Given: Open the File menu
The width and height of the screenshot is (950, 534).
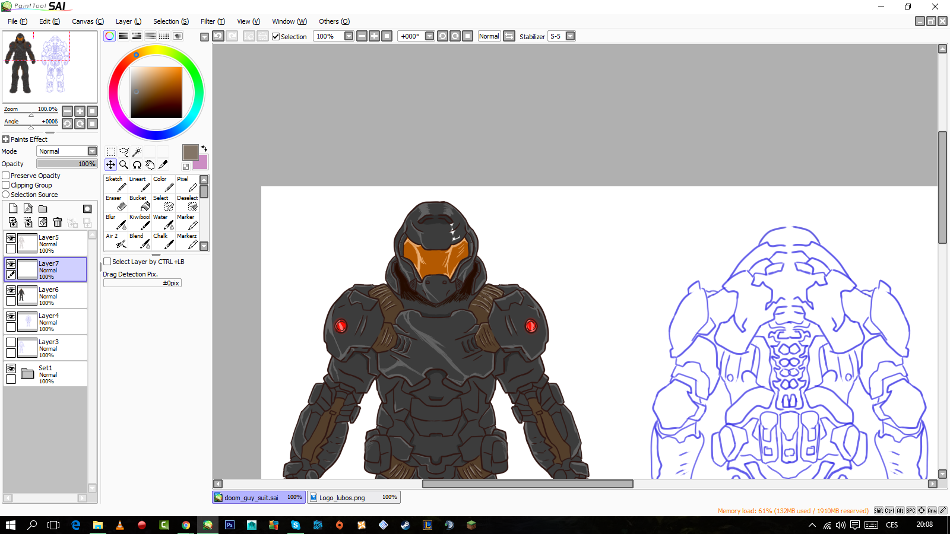Looking at the screenshot, I should [17, 21].
